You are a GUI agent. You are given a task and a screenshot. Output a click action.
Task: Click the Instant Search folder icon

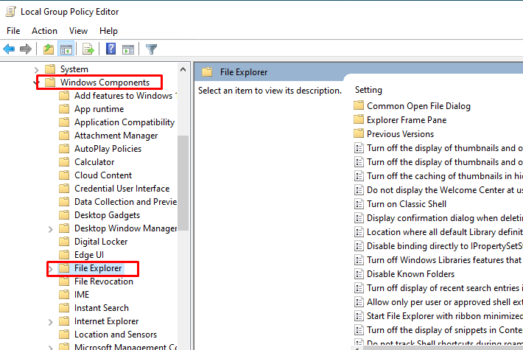(x=64, y=308)
